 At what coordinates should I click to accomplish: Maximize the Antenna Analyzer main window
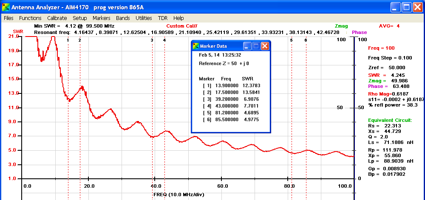(406, 7)
